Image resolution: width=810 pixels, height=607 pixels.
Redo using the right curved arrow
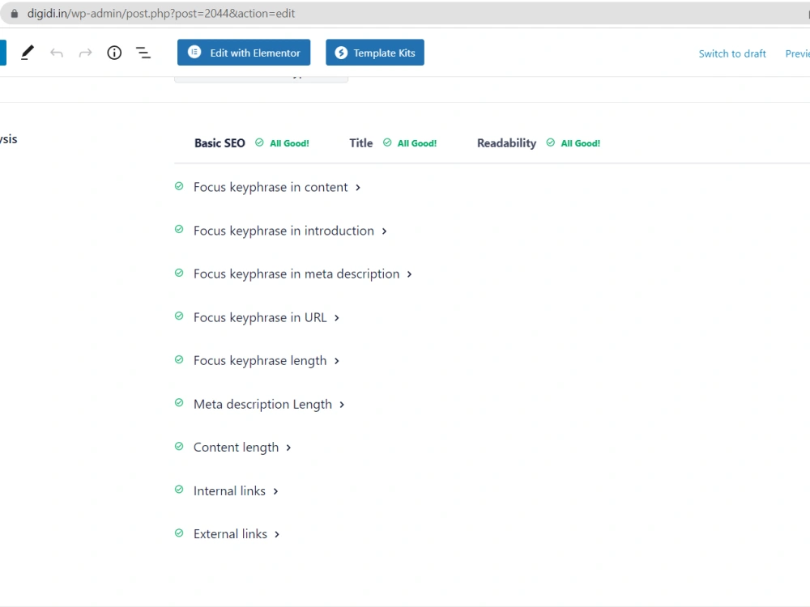(85, 53)
